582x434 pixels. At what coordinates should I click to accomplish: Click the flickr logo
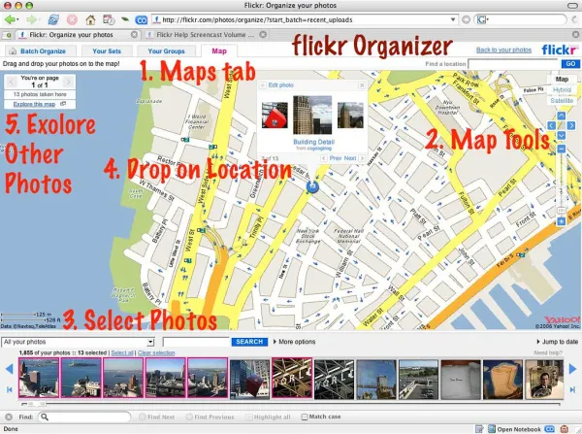coord(560,50)
